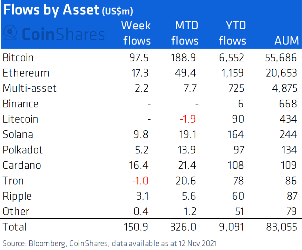This screenshot has height=250, width=302.
Task: Click the Polkadot row label
Action: pos(22,150)
